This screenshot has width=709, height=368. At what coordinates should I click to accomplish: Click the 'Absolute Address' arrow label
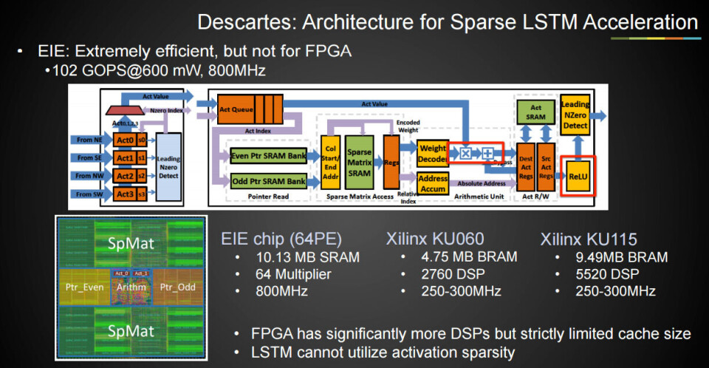[x=481, y=183]
